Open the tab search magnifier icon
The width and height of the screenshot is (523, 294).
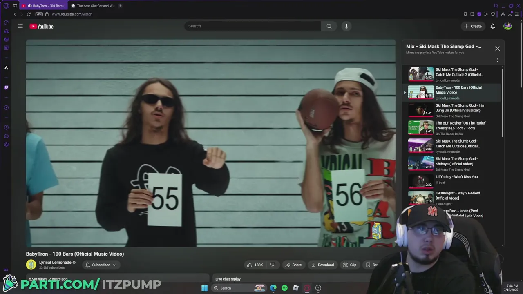point(496,6)
